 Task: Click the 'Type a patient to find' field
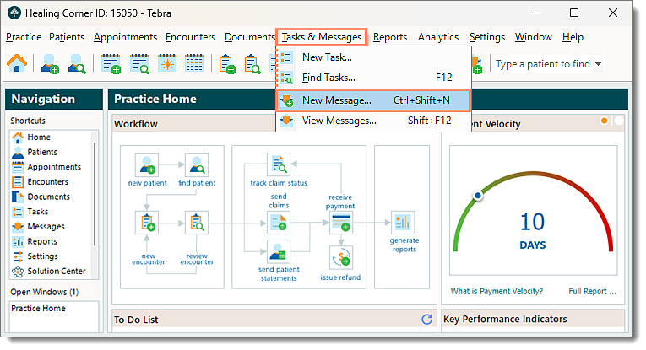tap(543, 64)
